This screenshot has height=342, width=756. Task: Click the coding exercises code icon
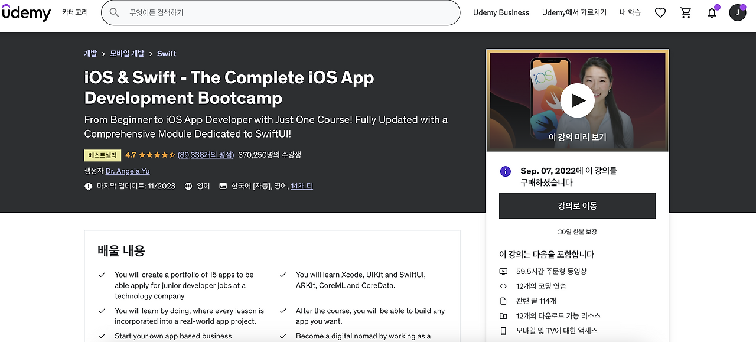click(503, 286)
